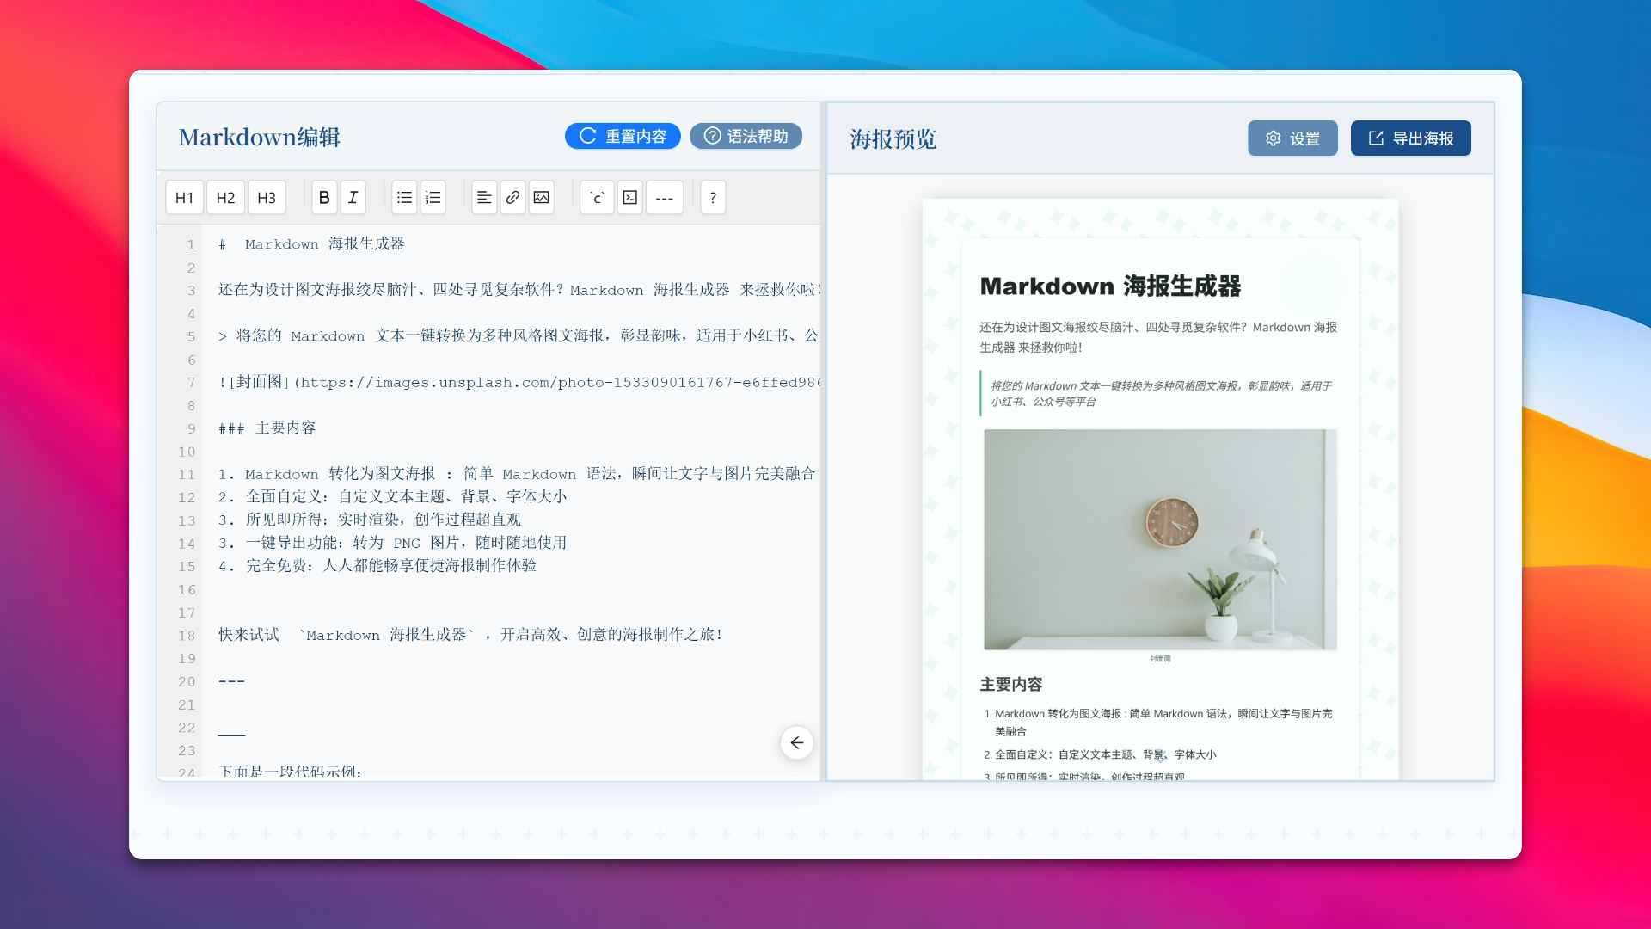Open toolbar help with the question mark
1651x929 pixels.
coord(713,198)
